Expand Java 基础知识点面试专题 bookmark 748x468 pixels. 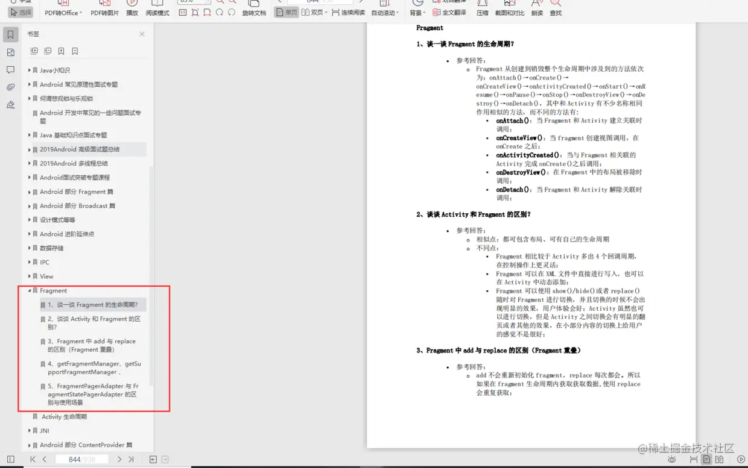click(x=29, y=135)
